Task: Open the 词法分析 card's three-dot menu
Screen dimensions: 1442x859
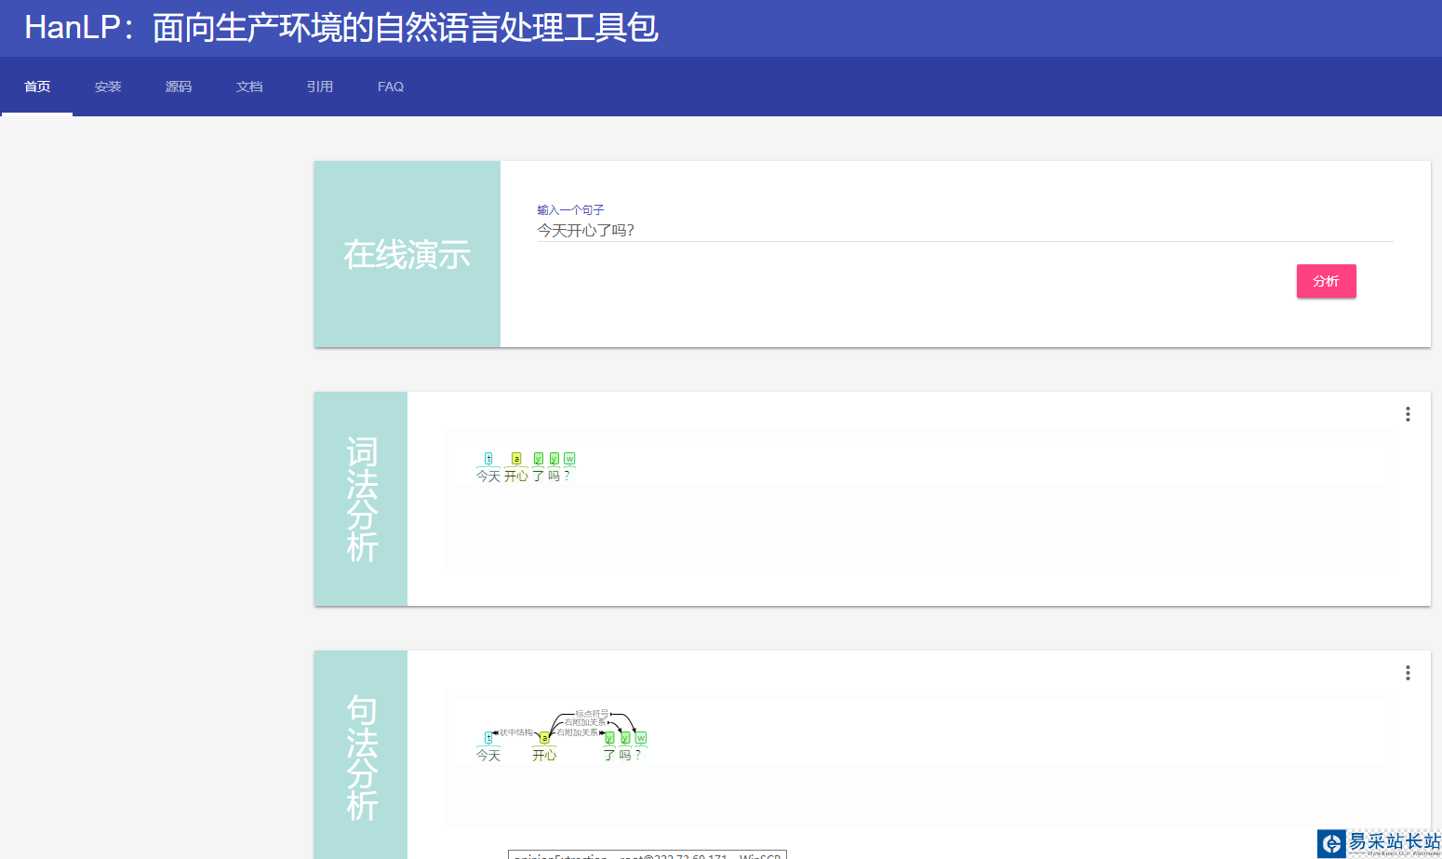Action: coord(1408,414)
